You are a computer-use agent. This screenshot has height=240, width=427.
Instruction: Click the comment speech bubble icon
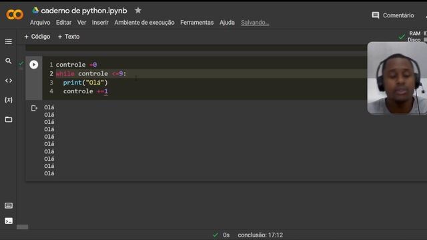375,15
